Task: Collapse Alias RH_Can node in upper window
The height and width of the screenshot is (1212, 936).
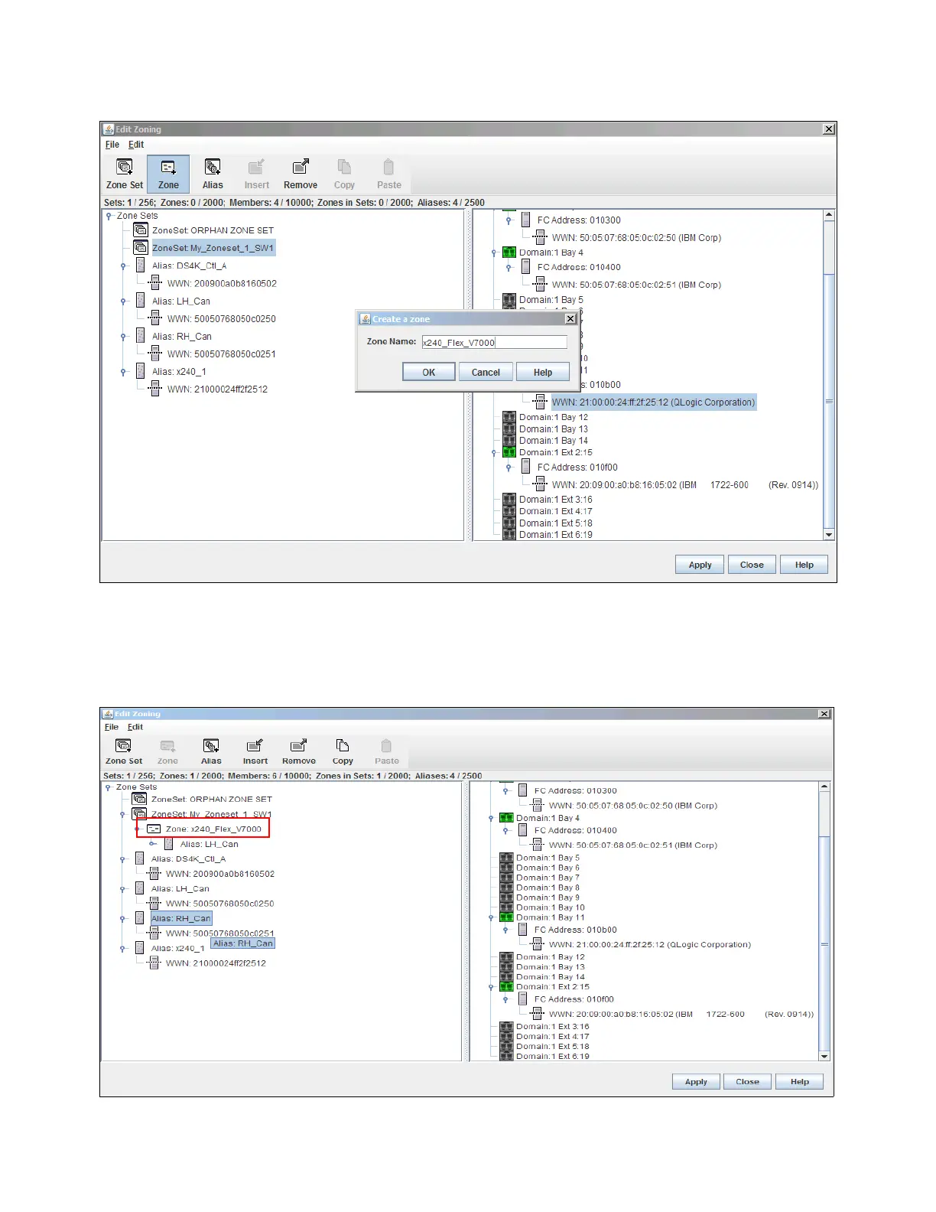Action: click(x=123, y=337)
